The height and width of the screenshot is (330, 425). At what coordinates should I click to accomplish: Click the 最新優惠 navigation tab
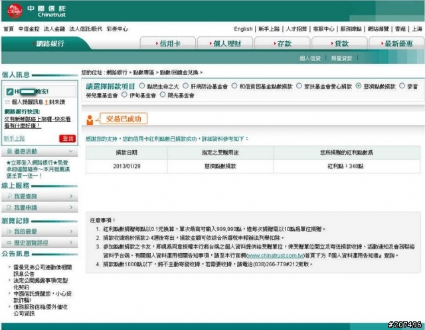click(397, 43)
